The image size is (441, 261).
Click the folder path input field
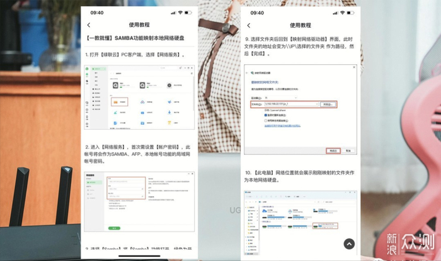[x=291, y=104]
